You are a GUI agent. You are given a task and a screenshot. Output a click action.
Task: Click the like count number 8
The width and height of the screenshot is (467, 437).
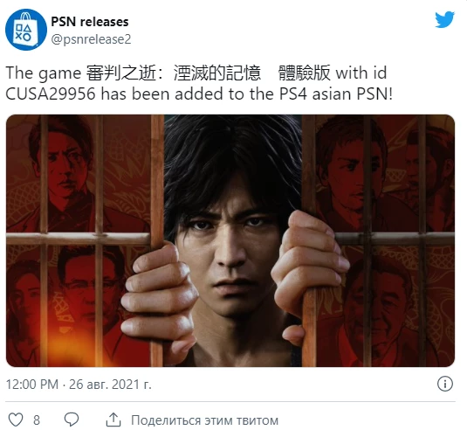(37, 420)
